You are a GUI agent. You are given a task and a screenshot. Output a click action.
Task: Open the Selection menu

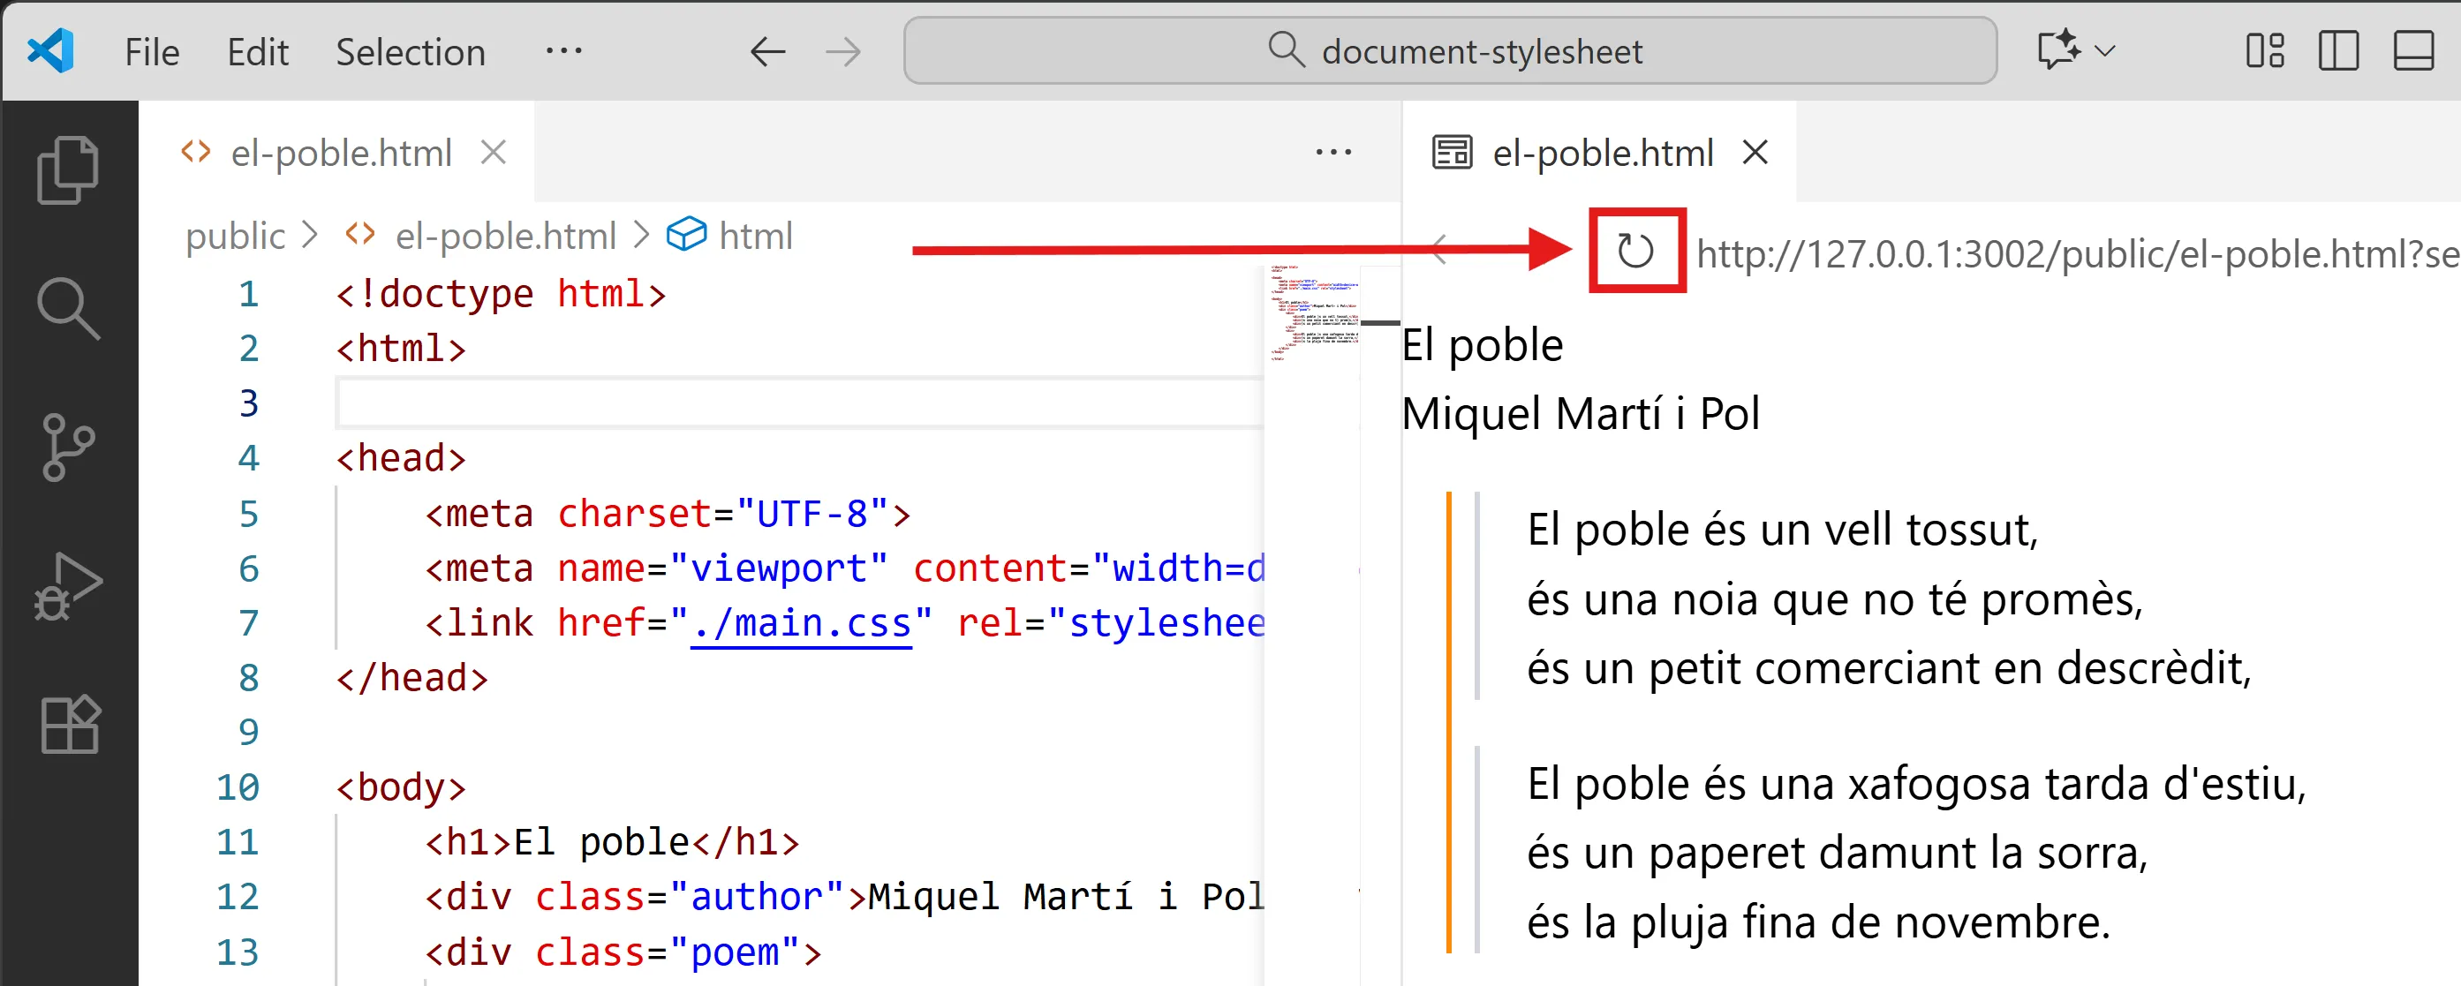[410, 51]
